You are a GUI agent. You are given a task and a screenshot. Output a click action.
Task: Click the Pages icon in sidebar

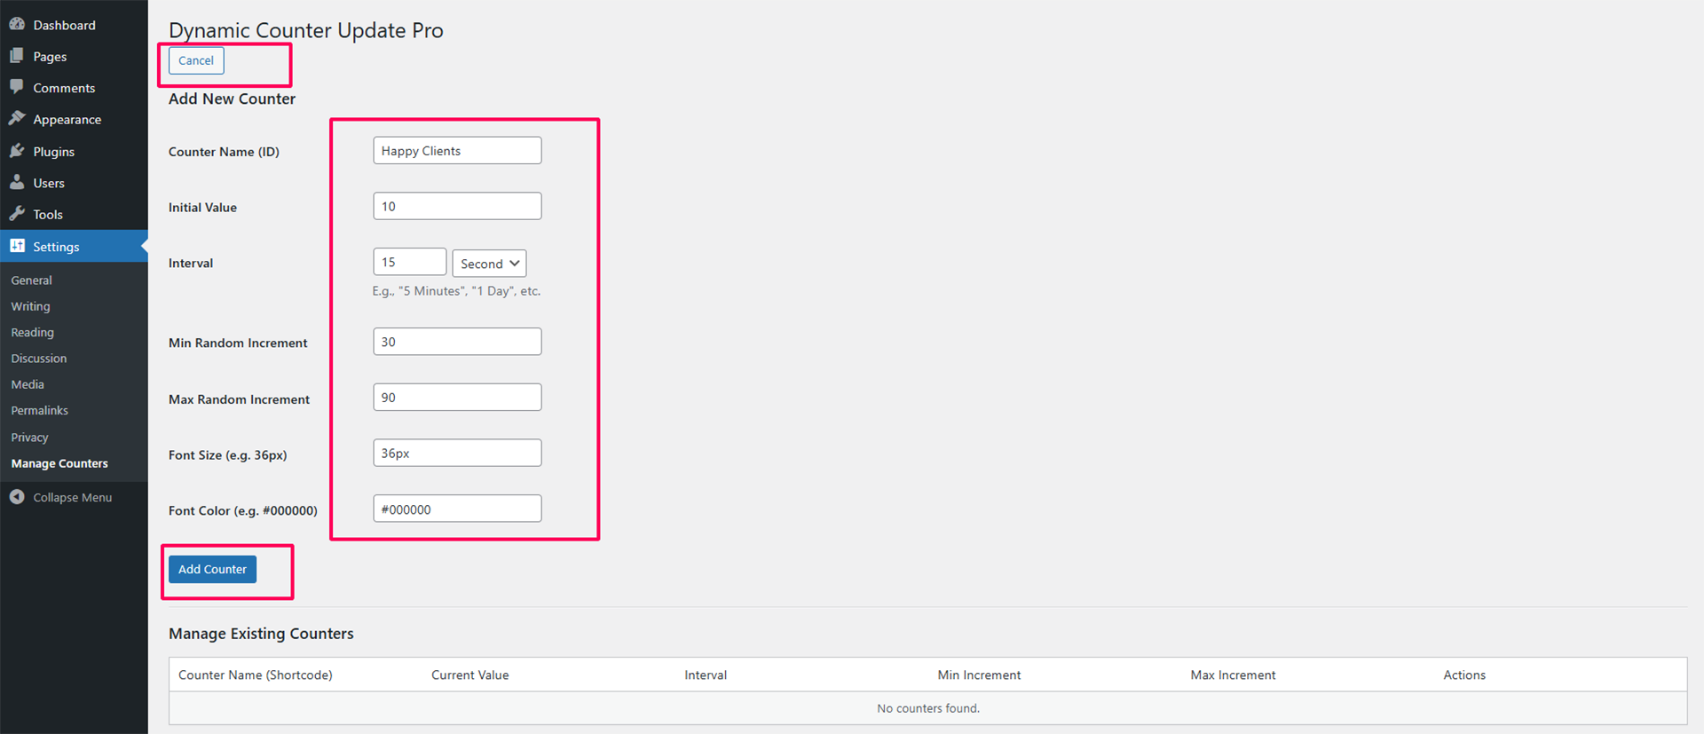point(17,56)
